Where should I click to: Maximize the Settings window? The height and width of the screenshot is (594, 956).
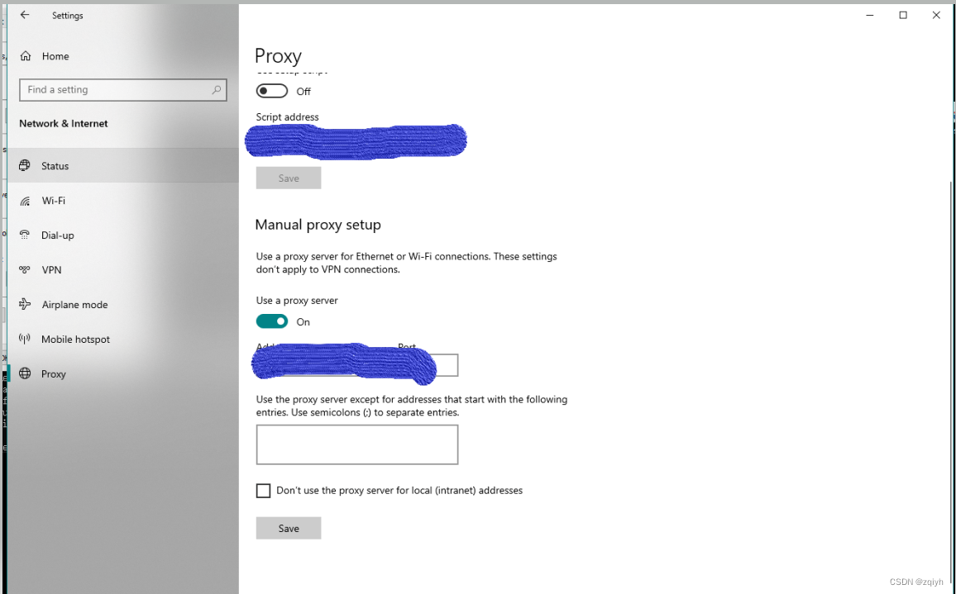(x=903, y=15)
